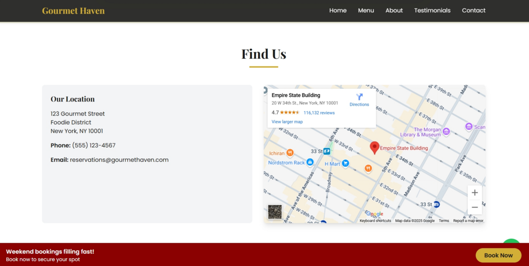Screen dimensions: 529x266
Task: Click the Book Now button
Action: 498,255
